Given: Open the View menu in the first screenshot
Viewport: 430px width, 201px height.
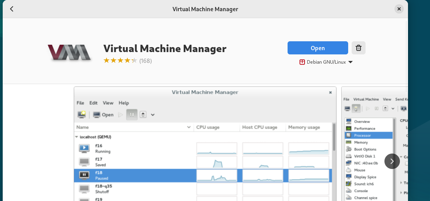Looking at the screenshot, I should (108, 103).
